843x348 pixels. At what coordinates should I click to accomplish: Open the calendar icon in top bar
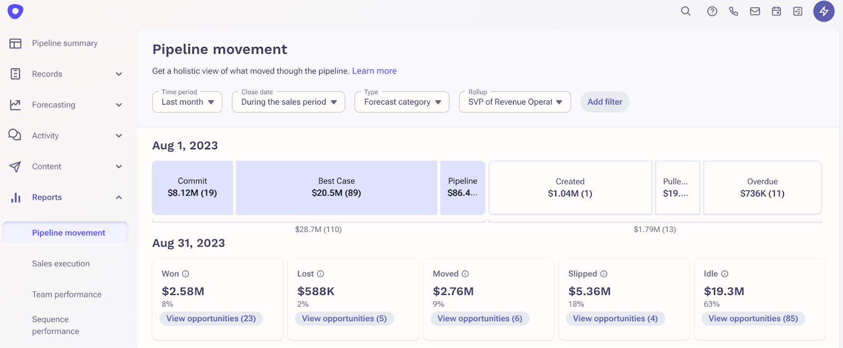[776, 11]
